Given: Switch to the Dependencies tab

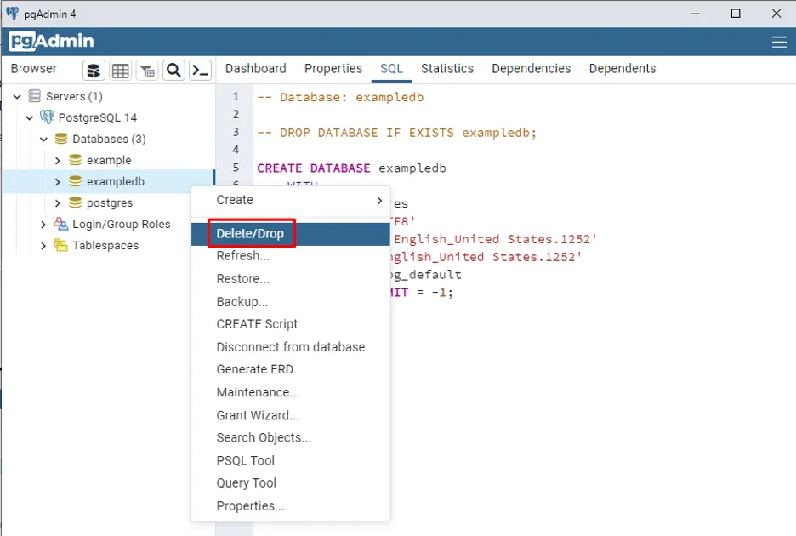Looking at the screenshot, I should (531, 69).
